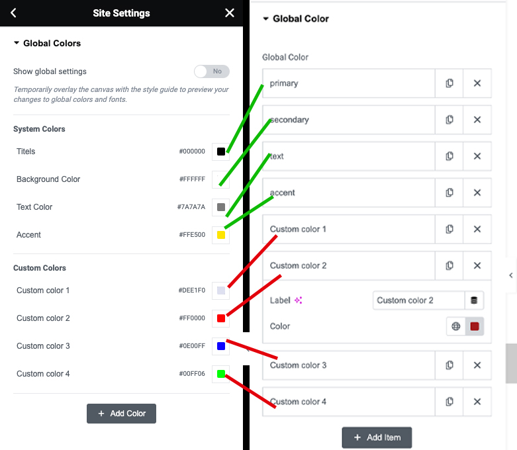The image size is (517, 450).
Task: Click the Add Item button
Action: (377, 437)
